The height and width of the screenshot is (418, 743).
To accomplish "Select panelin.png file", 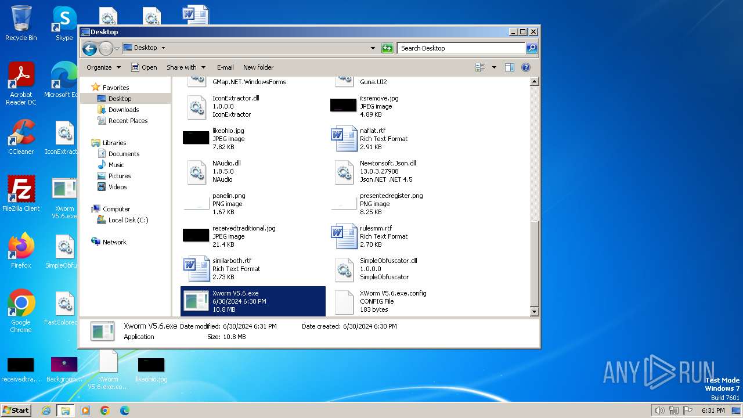I will click(x=229, y=204).
